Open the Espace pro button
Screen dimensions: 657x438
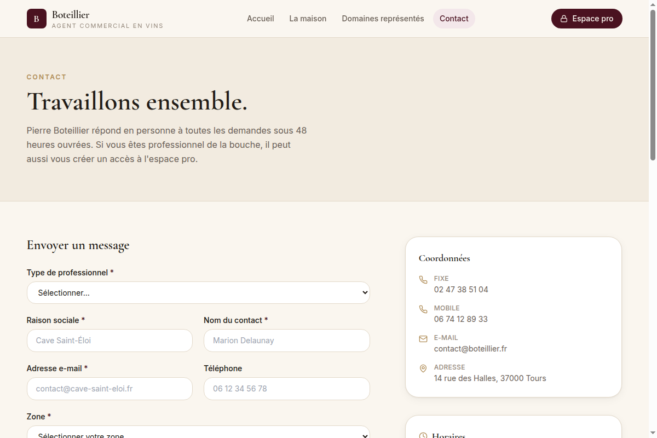(x=587, y=19)
